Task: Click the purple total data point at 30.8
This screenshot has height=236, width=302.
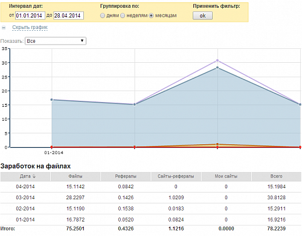Action: coord(217,60)
